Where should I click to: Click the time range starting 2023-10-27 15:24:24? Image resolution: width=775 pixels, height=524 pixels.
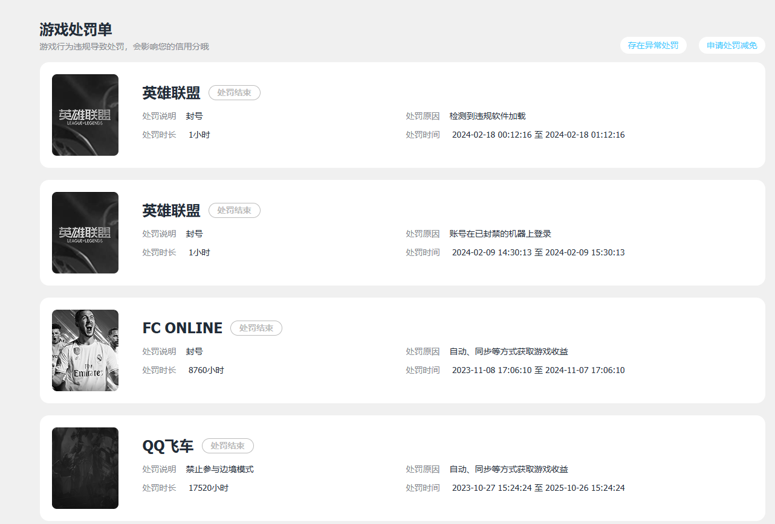(x=539, y=488)
